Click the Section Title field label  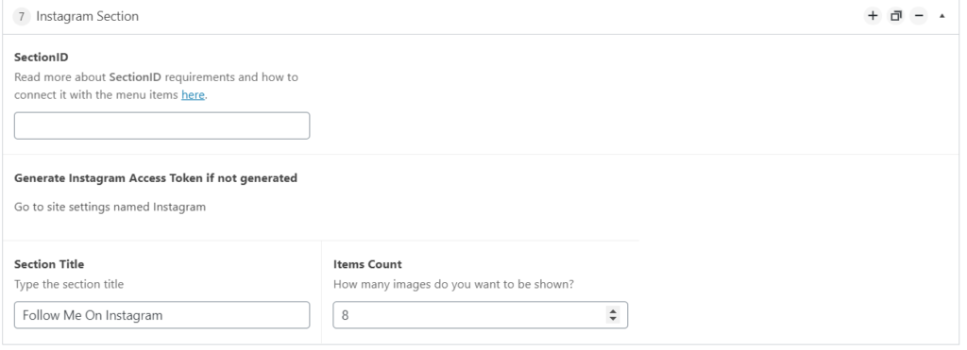coord(49,264)
